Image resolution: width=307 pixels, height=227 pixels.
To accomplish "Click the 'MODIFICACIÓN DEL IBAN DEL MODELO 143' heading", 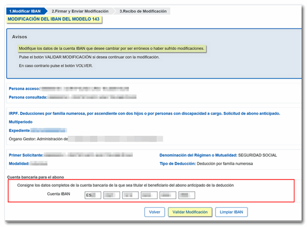I will pos(54,19).
